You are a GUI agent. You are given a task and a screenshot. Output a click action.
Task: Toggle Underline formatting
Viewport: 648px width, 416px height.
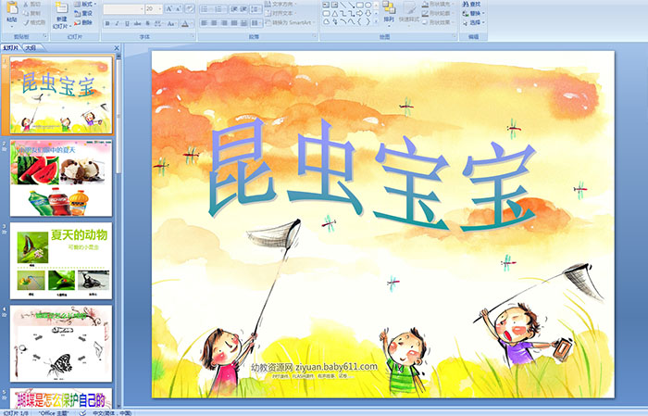coord(127,23)
